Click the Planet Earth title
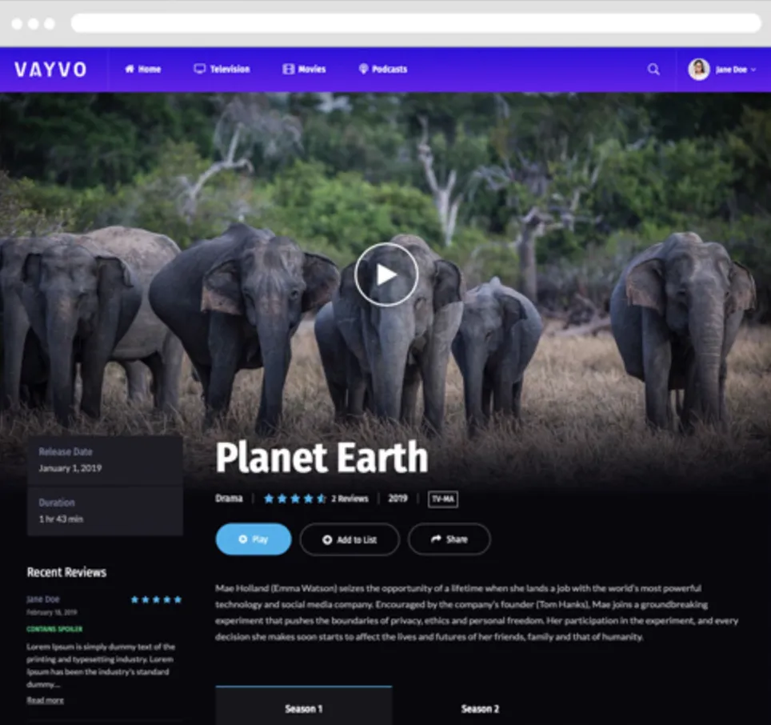771x725 pixels. click(x=322, y=458)
